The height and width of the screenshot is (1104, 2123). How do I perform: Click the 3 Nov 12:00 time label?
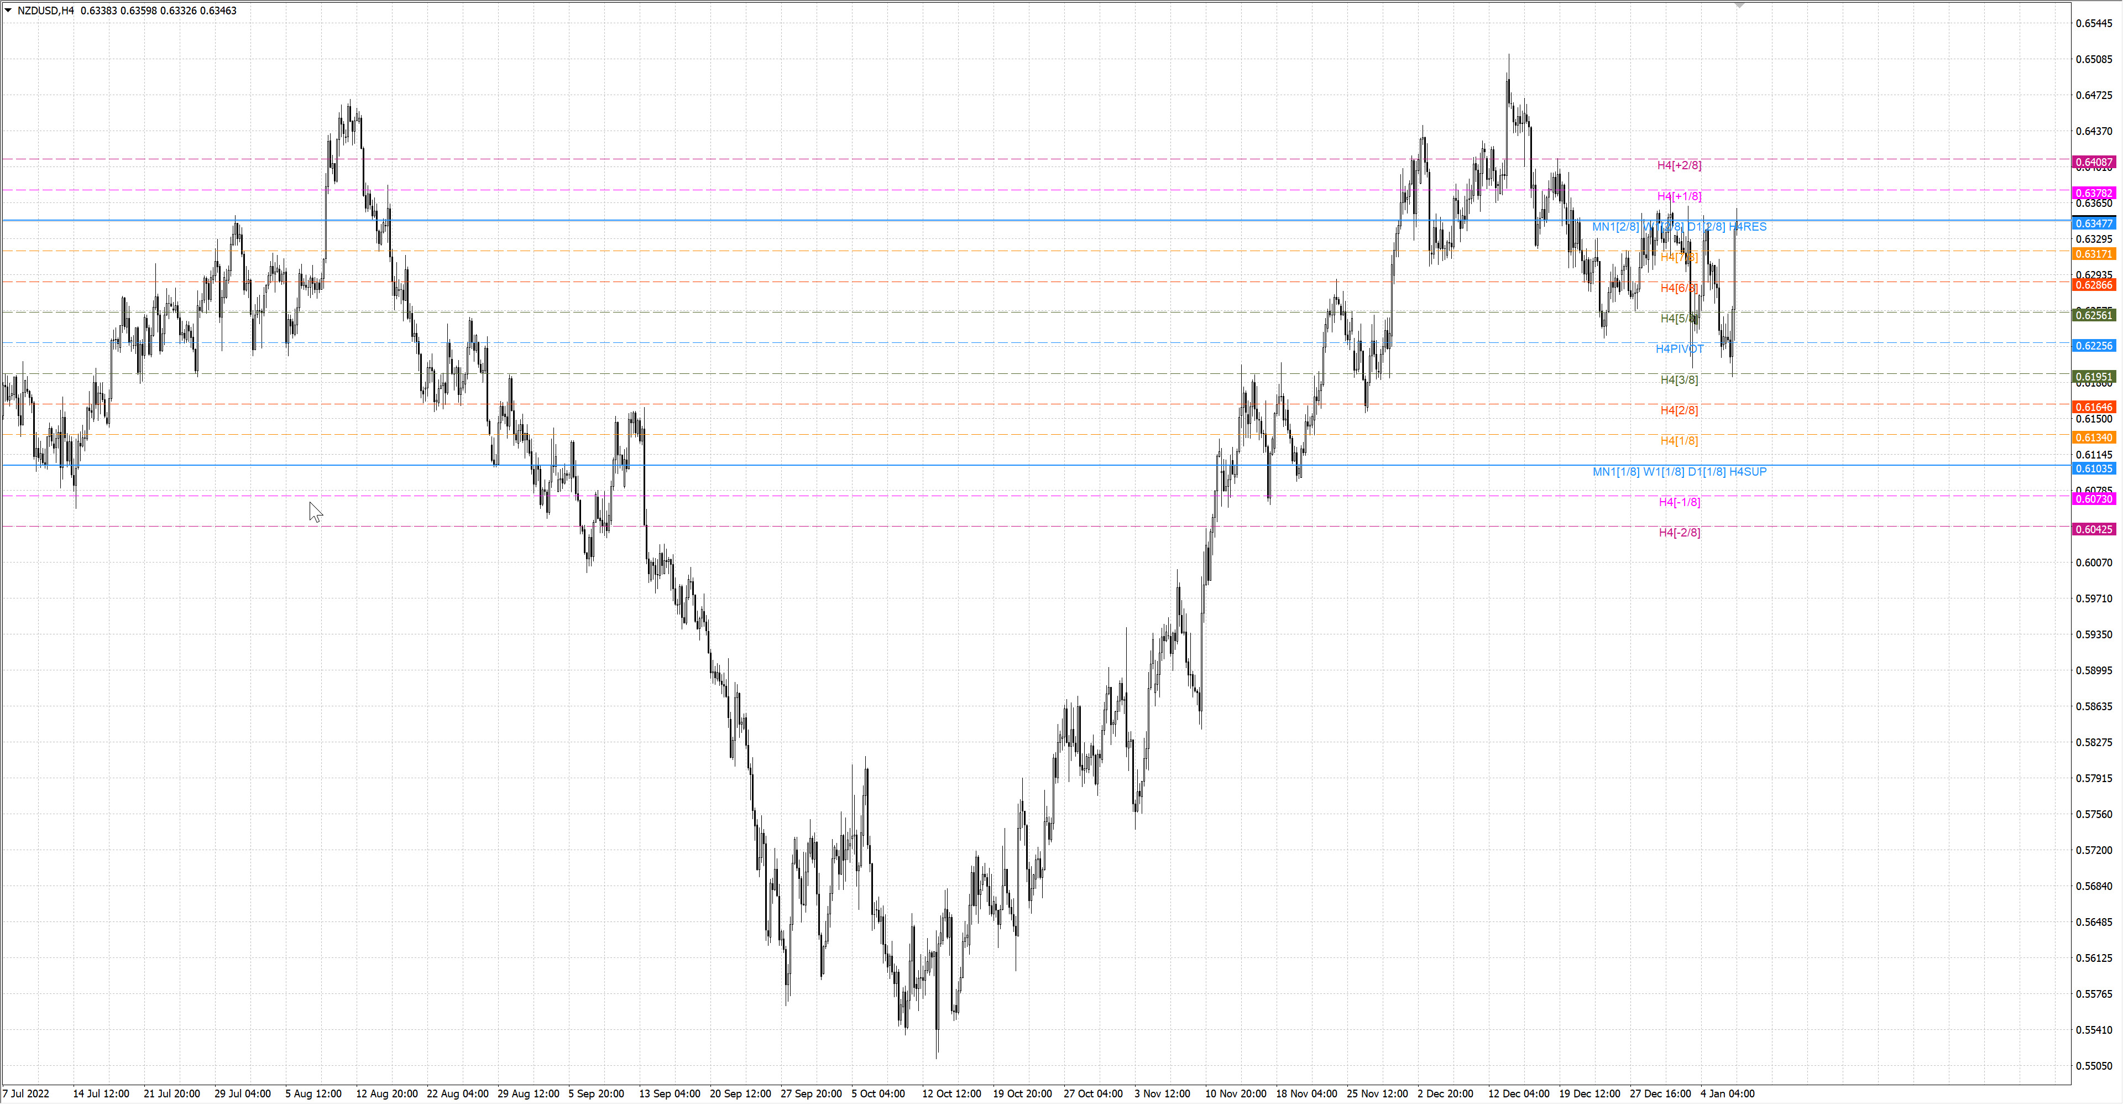1162,1094
